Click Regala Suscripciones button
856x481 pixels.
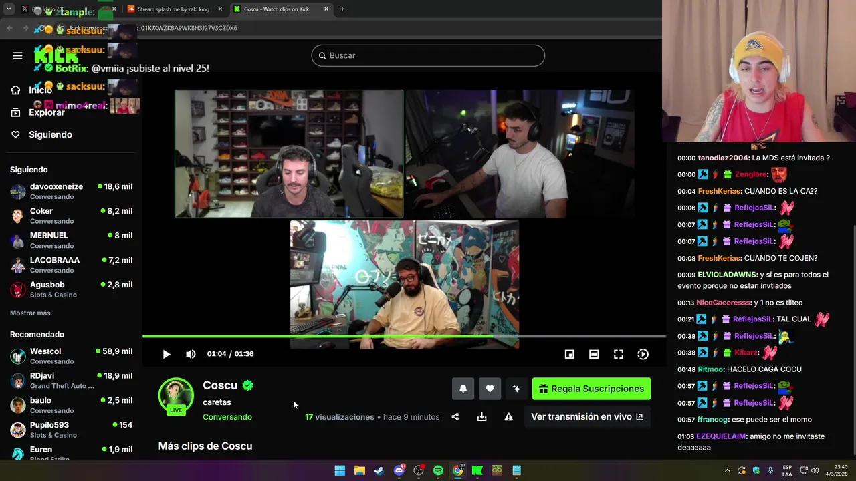point(591,389)
